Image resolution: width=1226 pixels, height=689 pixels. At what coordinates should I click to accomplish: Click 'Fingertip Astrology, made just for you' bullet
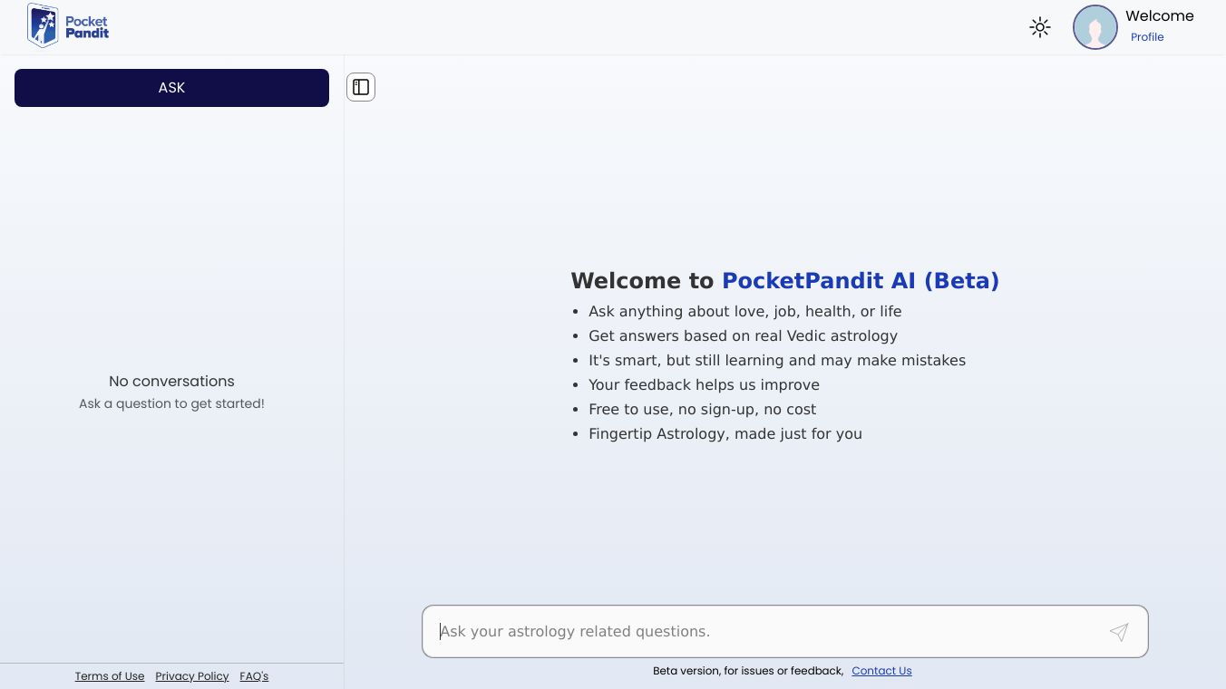click(x=725, y=434)
